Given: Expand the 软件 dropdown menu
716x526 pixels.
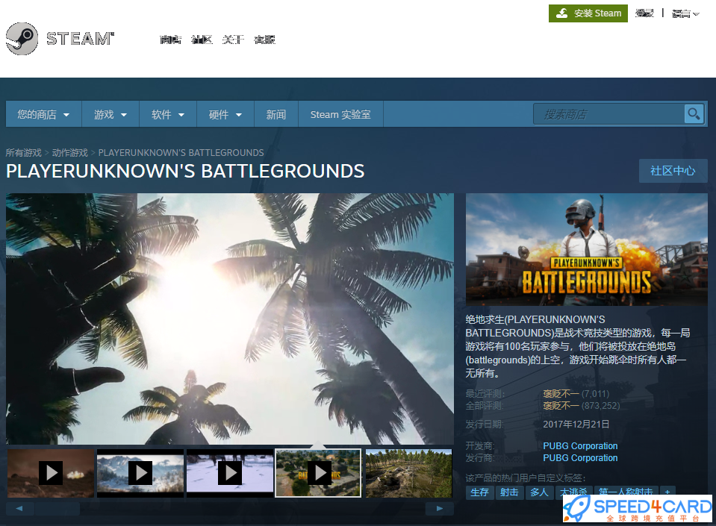Looking at the screenshot, I should (x=167, y=114).
